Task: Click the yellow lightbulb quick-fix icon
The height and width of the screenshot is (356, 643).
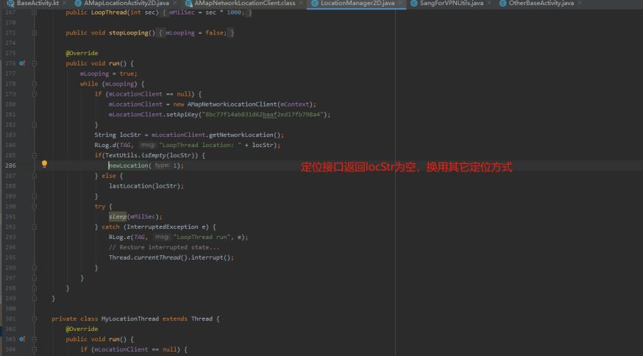Action: (44, 165)
